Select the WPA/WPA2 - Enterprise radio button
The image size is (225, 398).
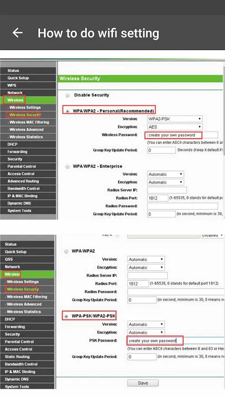coord(67,167)
